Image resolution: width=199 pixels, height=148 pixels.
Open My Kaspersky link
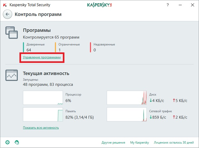pyautogui.click(x=139, y=143)
